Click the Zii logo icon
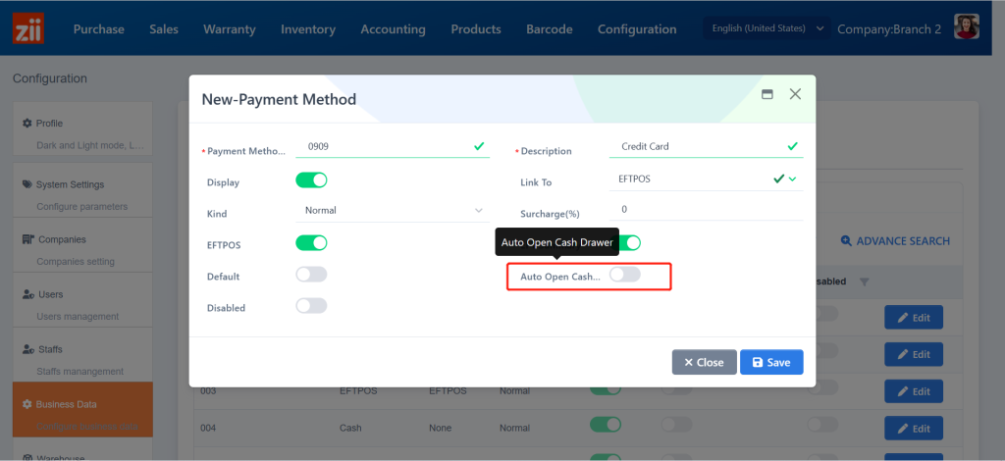 29,28
